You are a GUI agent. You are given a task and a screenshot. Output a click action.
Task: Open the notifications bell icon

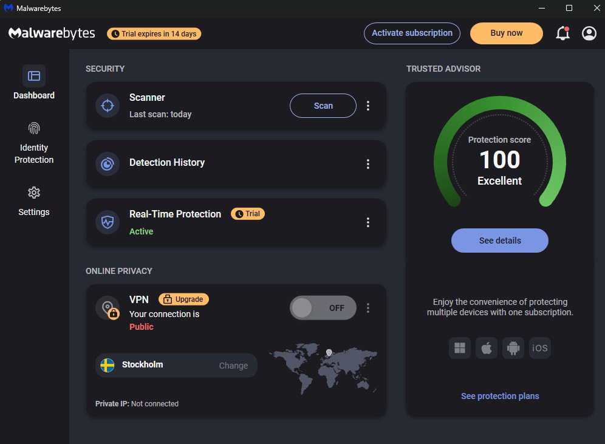tap(562, 33)
